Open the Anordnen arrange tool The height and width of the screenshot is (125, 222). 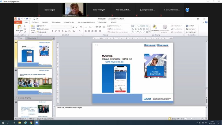[155, 27]
